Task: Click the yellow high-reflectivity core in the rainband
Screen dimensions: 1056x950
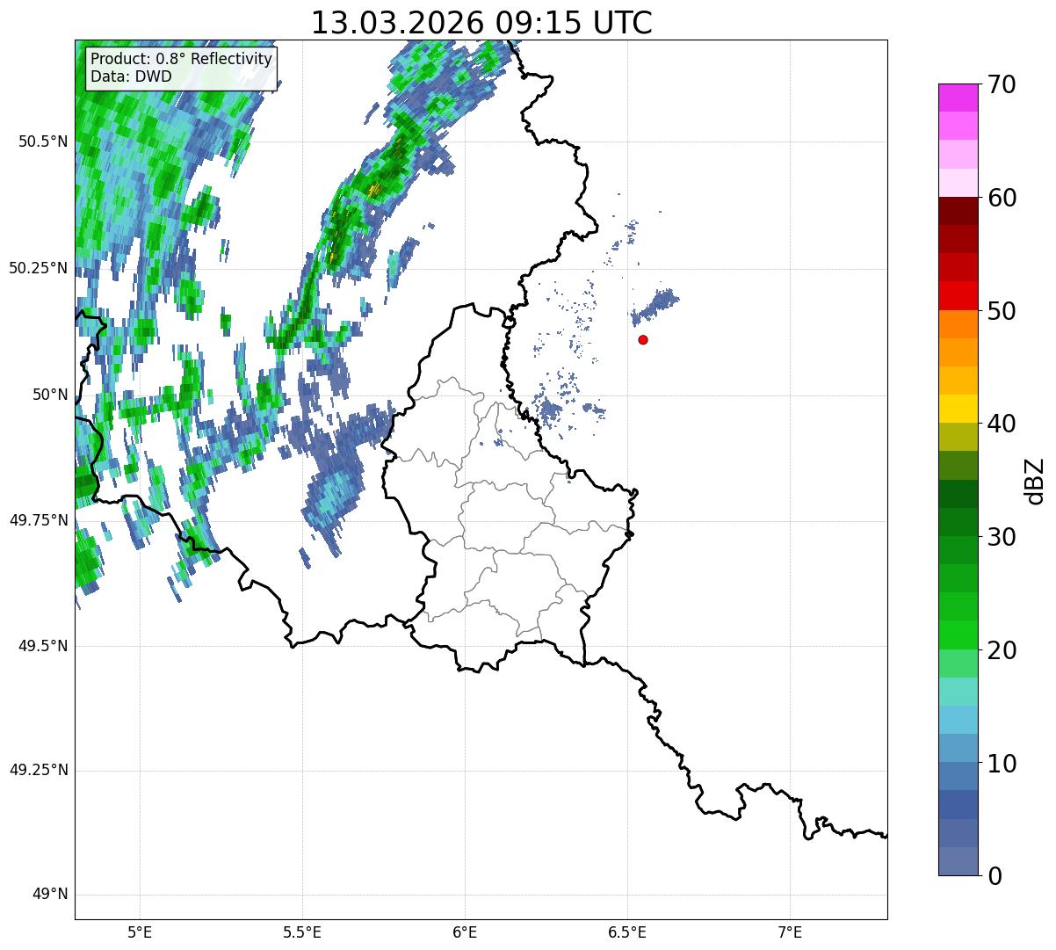Action: tap(374, 190)
